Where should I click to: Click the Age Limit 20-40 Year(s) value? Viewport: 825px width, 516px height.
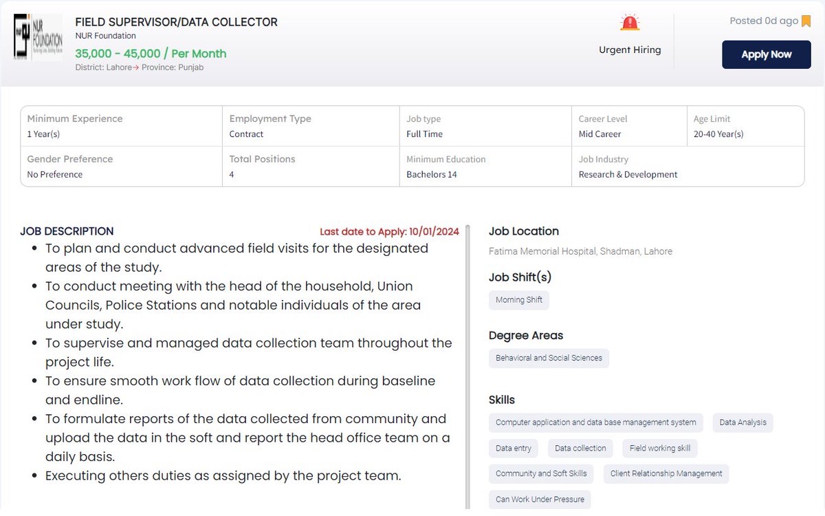[x=718, y=134]
